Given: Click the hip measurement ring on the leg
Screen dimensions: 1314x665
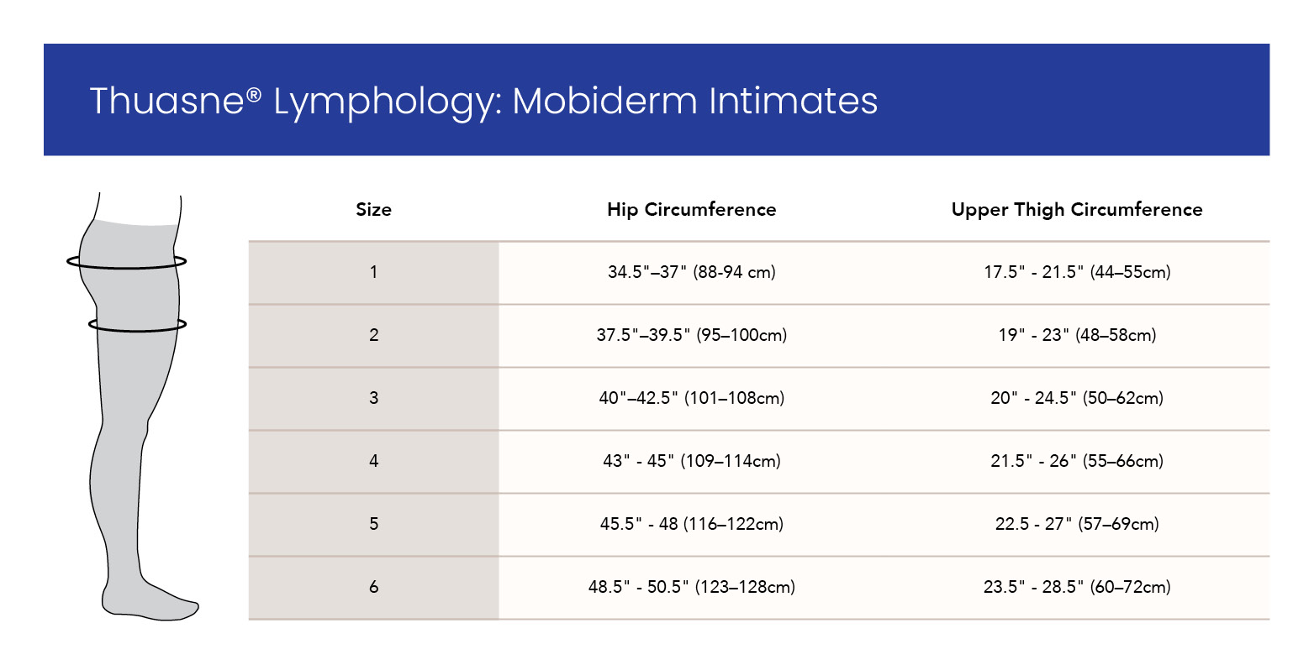Looking at the screenshot, I should 126,263.
